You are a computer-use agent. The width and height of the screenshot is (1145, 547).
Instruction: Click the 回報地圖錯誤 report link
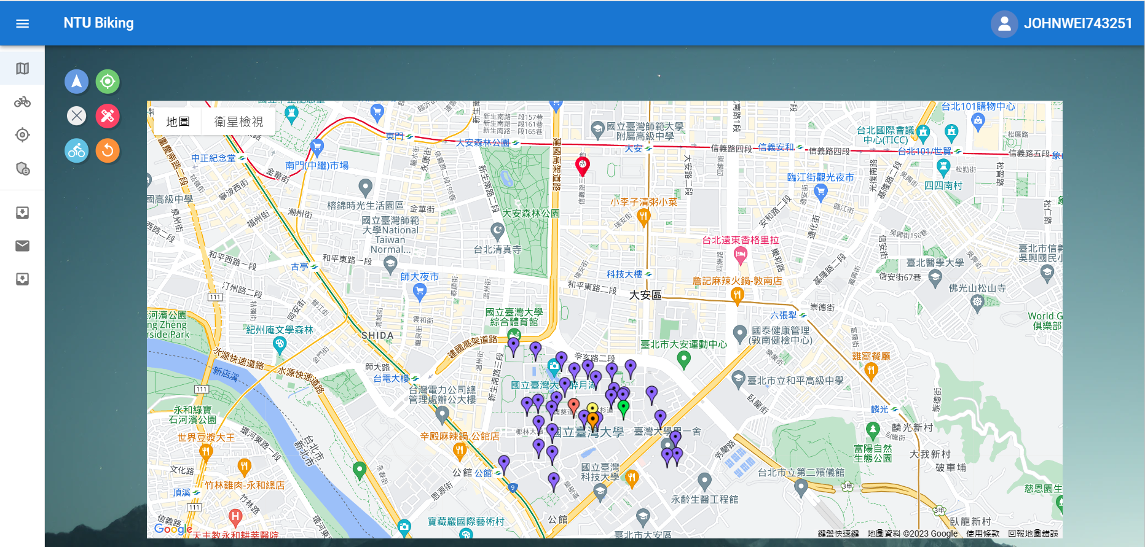pyautogui.click(x=1033, y=533)
